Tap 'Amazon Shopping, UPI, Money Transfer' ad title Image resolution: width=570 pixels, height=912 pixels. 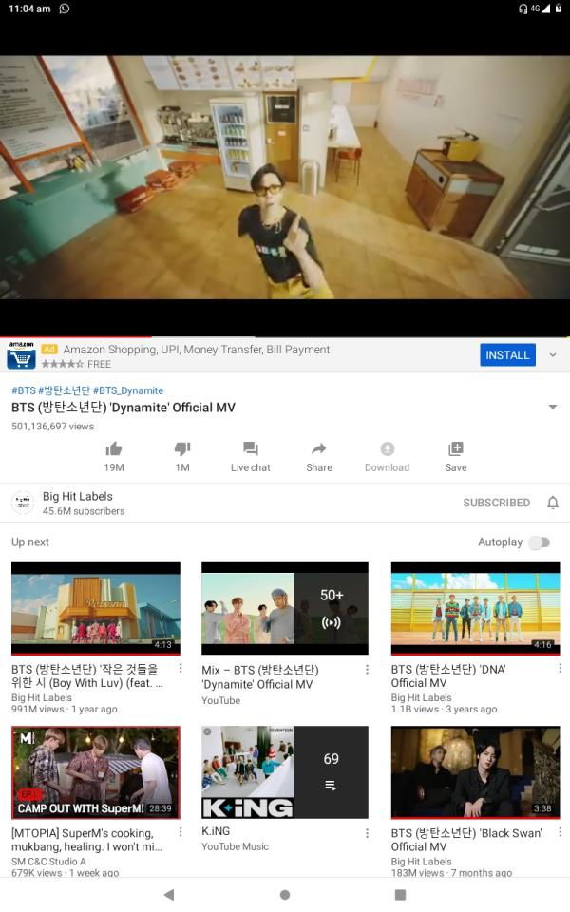pos(197,350)
